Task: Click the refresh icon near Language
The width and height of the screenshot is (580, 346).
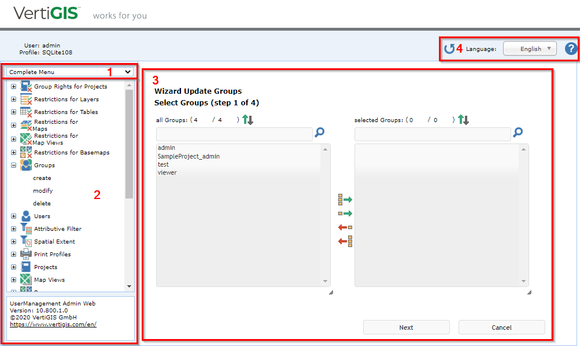Action: pos(450,49)
